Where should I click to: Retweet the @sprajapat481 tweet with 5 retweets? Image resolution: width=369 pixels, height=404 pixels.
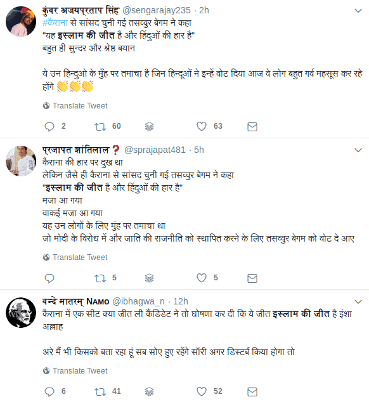click(x=100, y=278)
